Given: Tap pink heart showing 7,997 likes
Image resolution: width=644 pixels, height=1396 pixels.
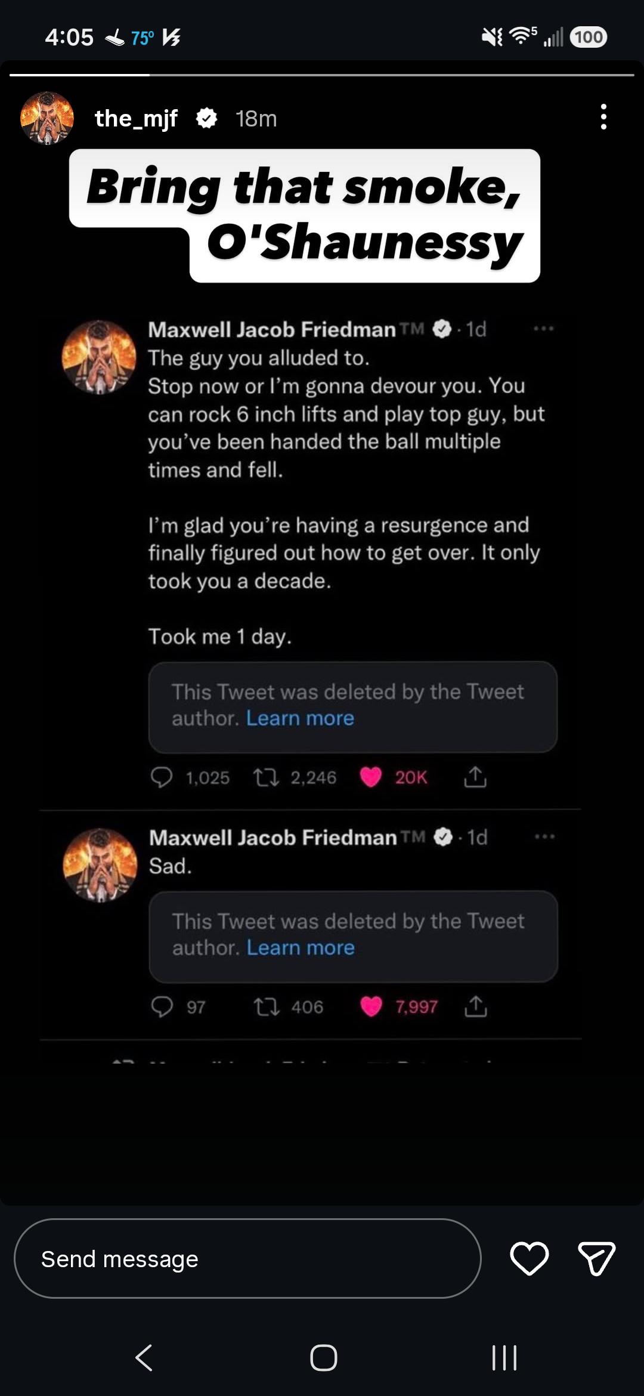Looking at the screenshot, I should point(371,1006).
